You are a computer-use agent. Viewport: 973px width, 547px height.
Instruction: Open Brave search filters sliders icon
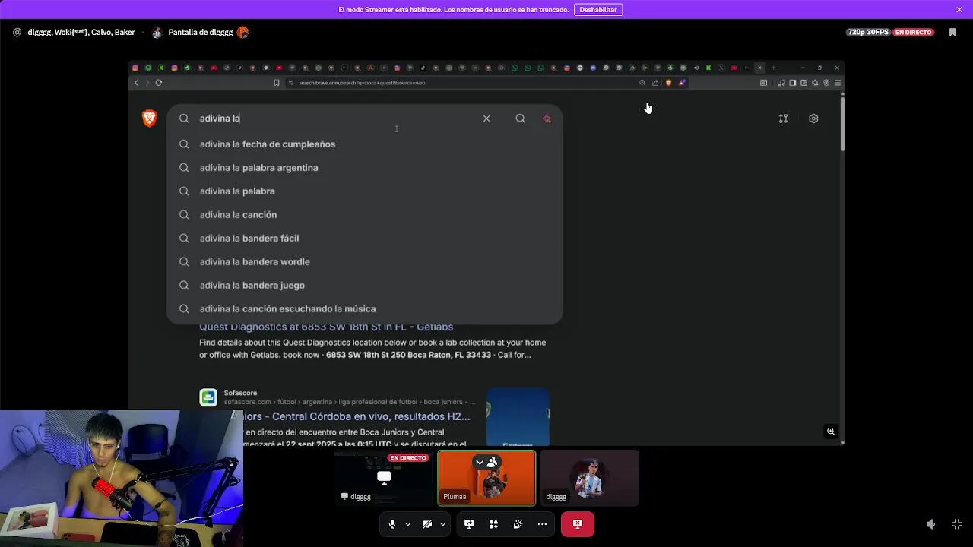click(783, 119)
